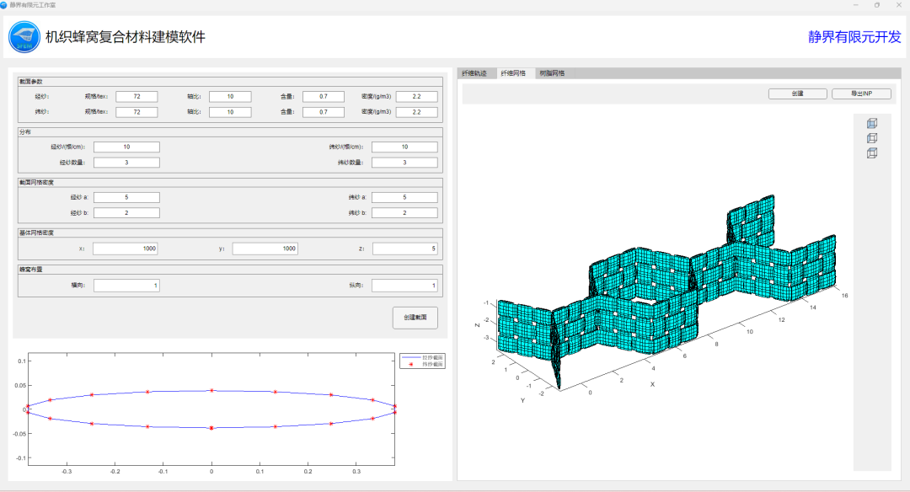Switch to the 树脂网格 tab
The width and height of the screenshot is (910, 492).
point(552,73)
